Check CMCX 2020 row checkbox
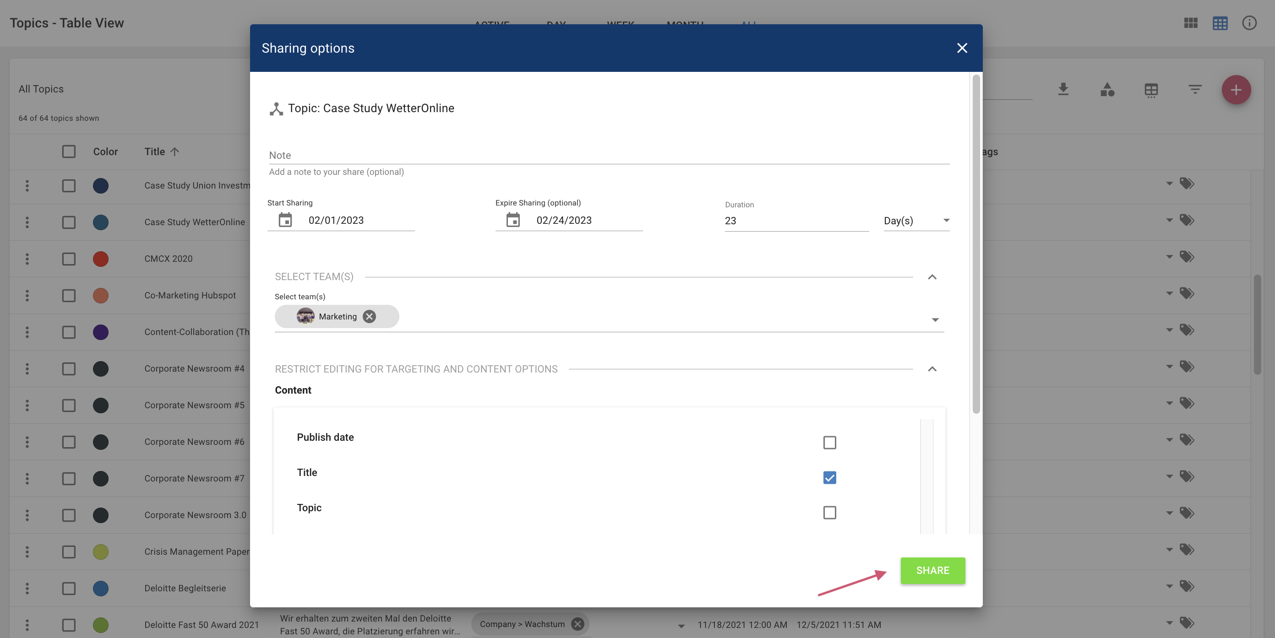The width and height of the screenshot is (1275, 638). (69, 259)
